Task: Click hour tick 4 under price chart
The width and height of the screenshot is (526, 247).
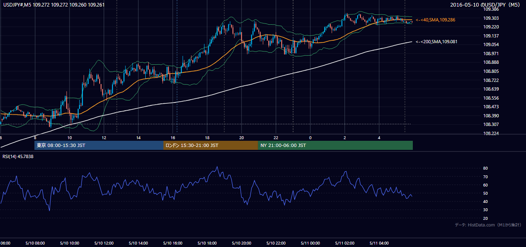Action: tap(379, 138)
